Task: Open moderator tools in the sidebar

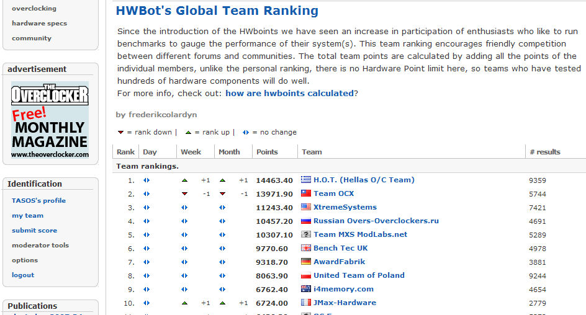Action: coord(40,245)
